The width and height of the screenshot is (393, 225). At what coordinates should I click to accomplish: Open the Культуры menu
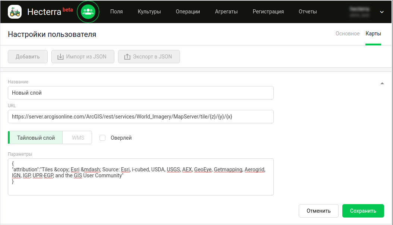tap(149, 12)
